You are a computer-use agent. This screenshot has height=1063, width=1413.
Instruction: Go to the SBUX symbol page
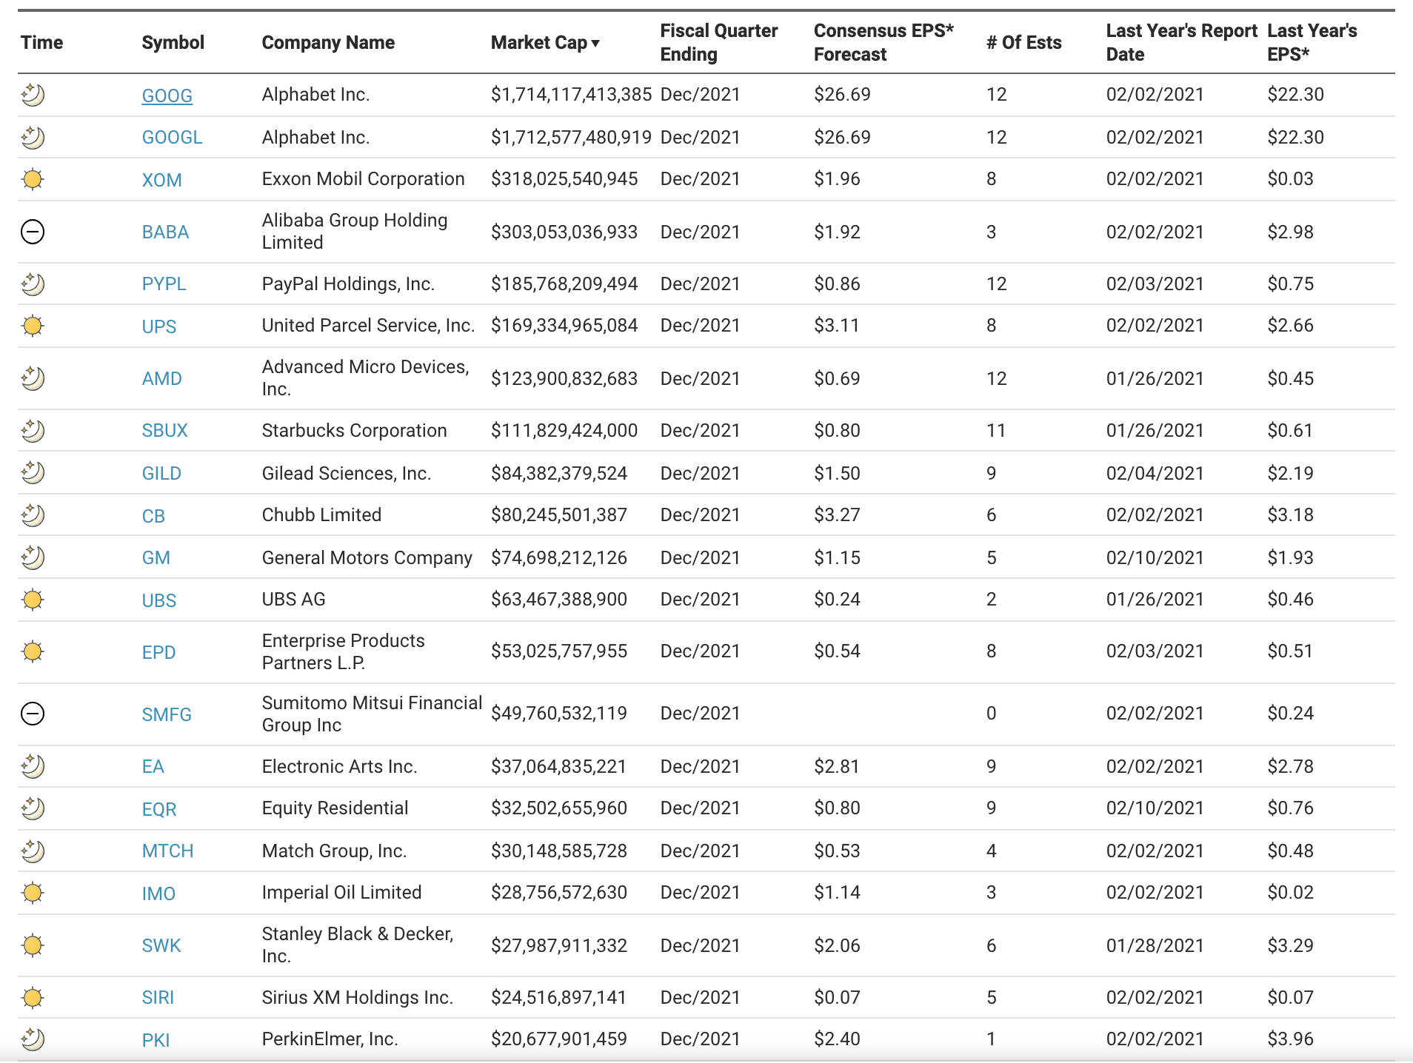click(164, 431)
